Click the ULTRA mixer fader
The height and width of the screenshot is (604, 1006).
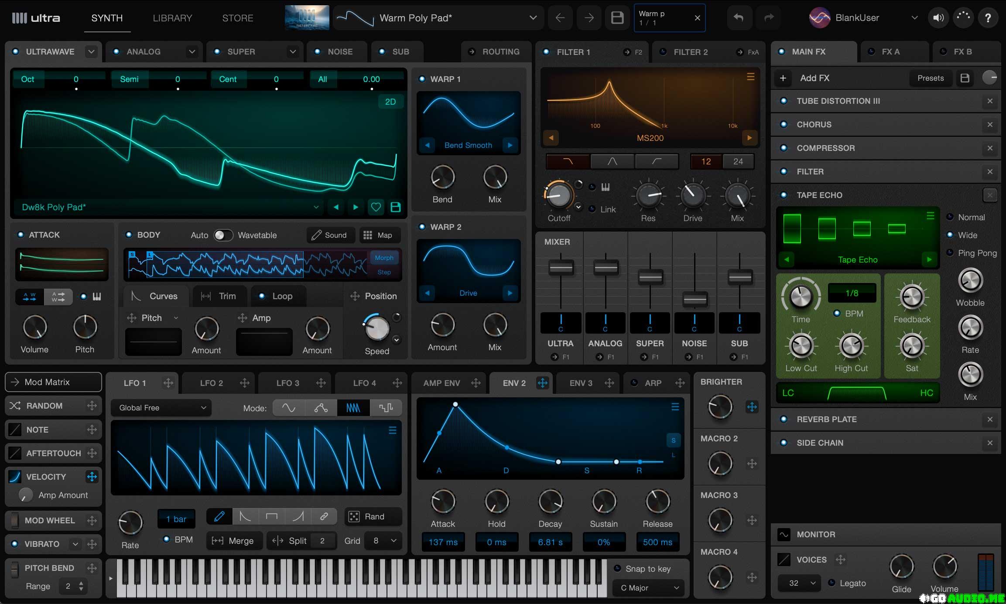pyautogui.click(x=561, y=267)
